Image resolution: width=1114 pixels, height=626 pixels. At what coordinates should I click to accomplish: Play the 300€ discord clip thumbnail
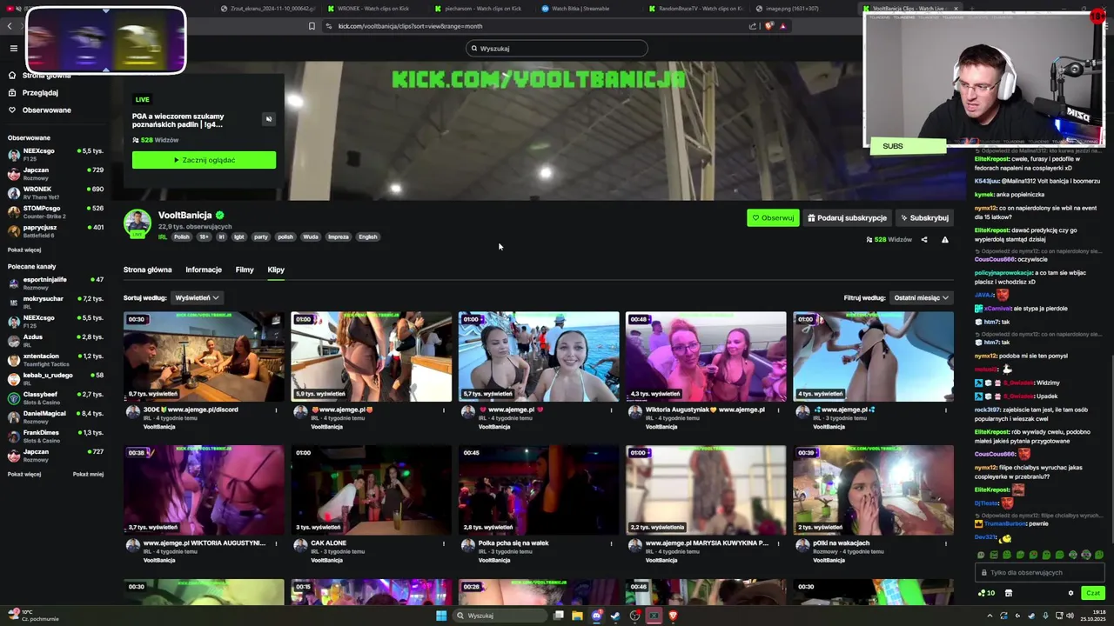(x=204, y=357)
